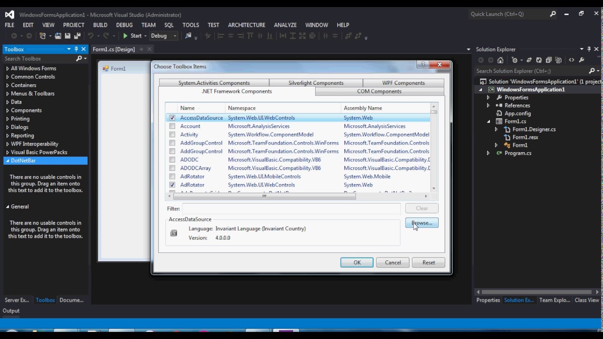Switch to COM Components tab

pos(379,91)
